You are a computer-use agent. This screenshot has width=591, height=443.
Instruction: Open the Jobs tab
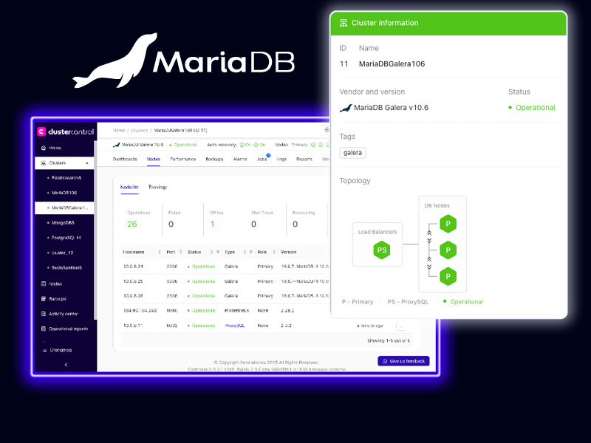[x=262, y=159]
